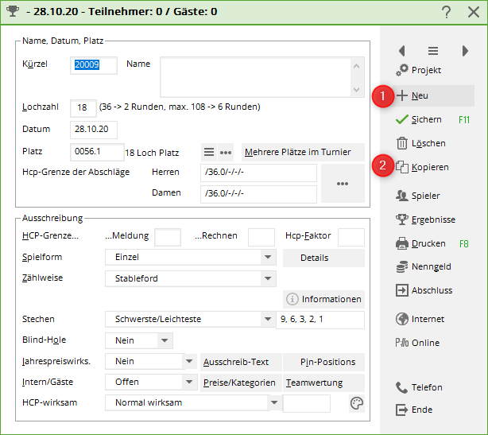Open the Blind-Hole dropdown
488x435 pixels.
tap(164, 340)
